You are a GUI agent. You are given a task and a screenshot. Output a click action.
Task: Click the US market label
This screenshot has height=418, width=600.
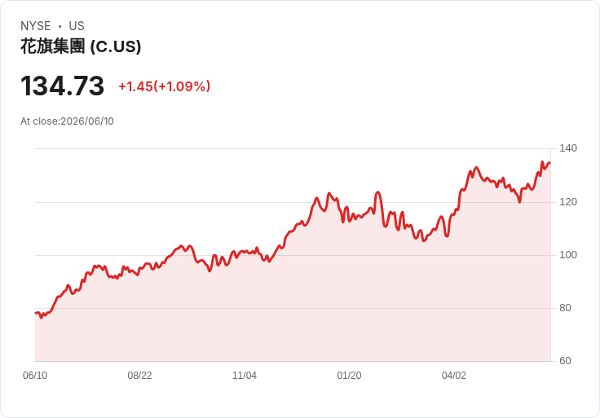coord(77,26)
